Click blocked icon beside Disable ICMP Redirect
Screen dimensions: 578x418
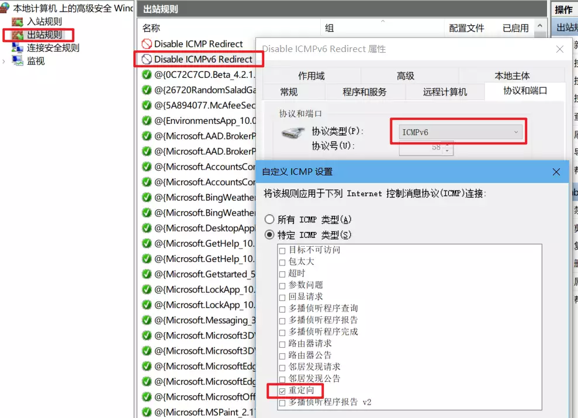click(x=147, y=44)
